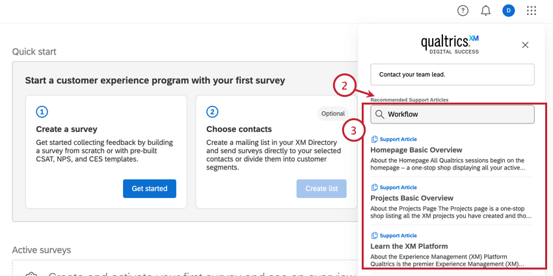Click the Qualtrics XM Digital Success logo
The height and width of the screenshot is (276, 553).
(450, 44)
